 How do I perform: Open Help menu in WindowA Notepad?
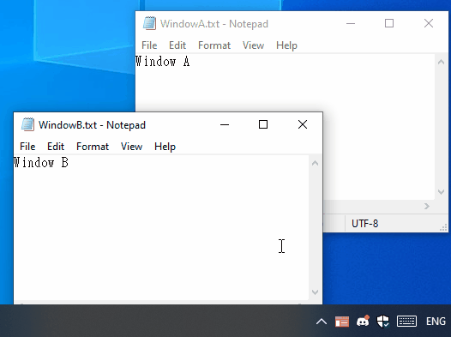(x=286, y=45)
